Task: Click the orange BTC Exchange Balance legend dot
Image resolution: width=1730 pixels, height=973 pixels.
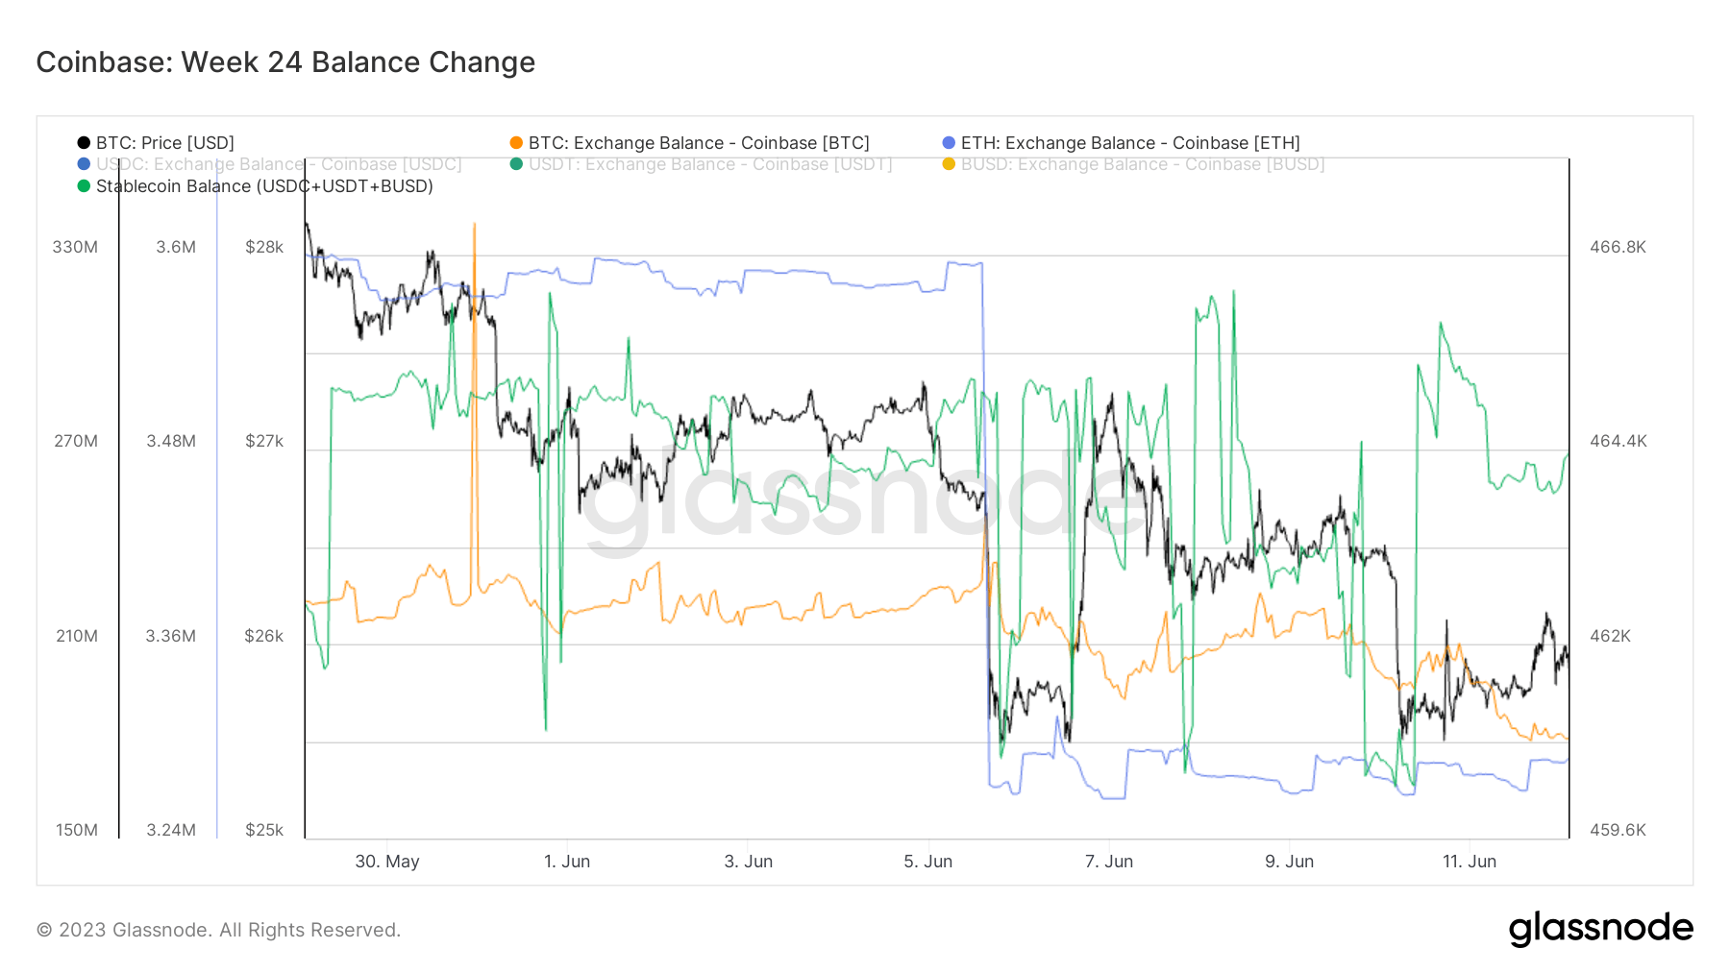Action: pos(516,142)
